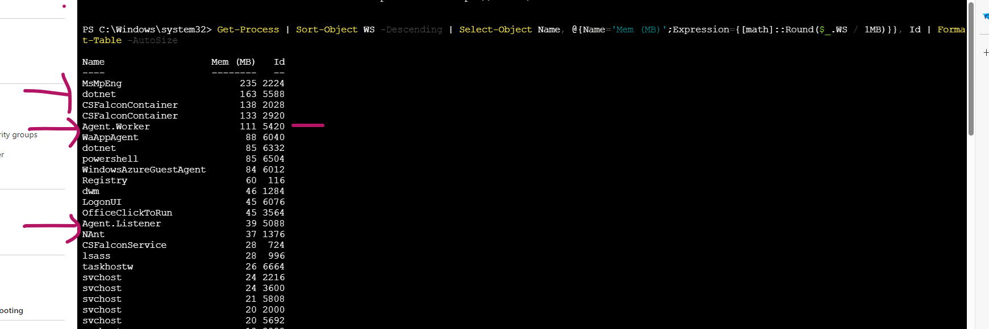Click the 'Sort-Object' cmdlet in the command
Image resolution: width=989 pixels, height=329 pixels.
click(327, 29)
